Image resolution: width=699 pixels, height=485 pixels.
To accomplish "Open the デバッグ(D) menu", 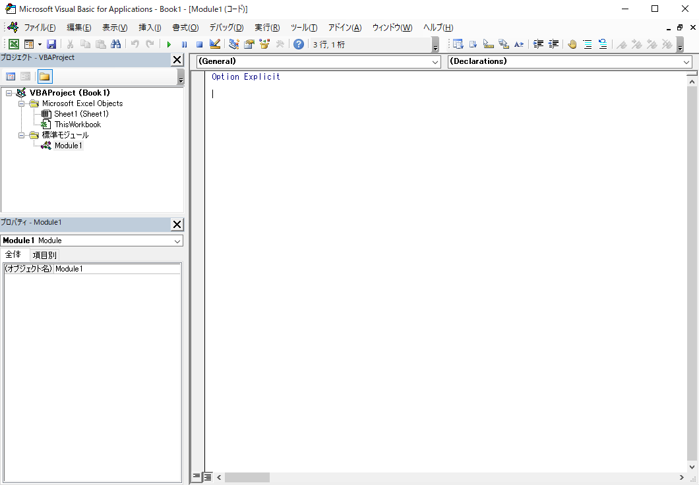I will [226, 28].
